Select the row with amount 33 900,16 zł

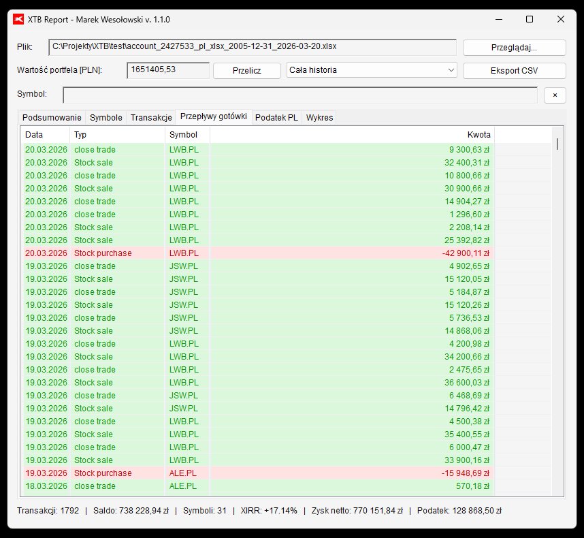coord(257,460)
